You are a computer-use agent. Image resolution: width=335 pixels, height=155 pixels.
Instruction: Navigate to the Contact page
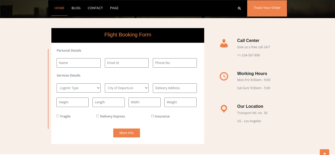95,8
